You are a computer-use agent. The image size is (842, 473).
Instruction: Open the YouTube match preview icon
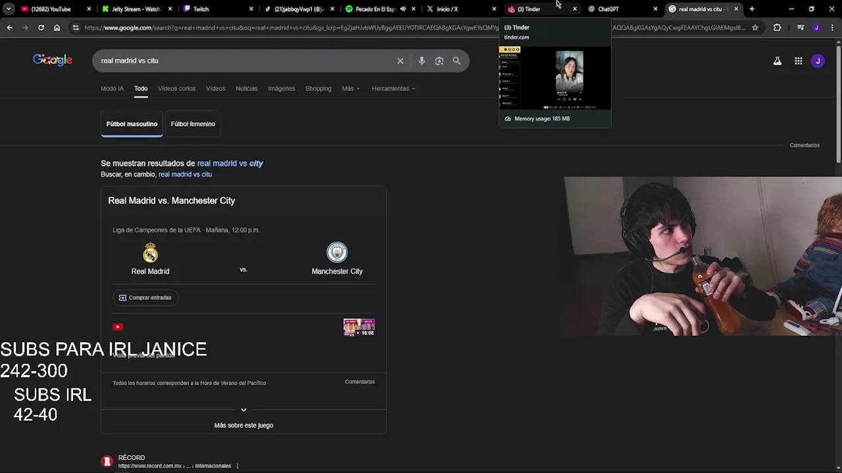click(118, 327)
